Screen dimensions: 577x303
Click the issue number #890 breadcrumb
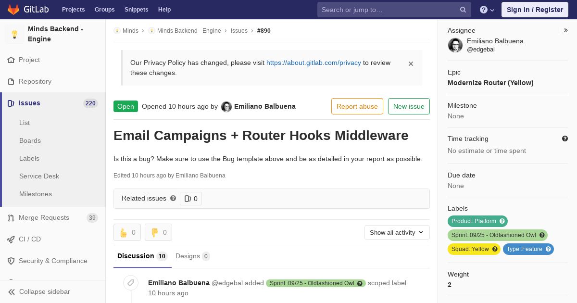pyautogui.click(x=264, y=31)
